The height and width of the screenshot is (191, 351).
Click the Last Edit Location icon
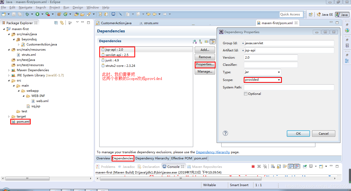[148, 14]
